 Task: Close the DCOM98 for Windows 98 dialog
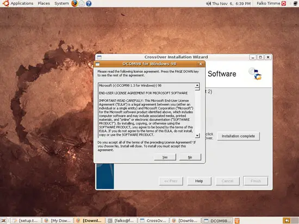[x=201, y=64]
